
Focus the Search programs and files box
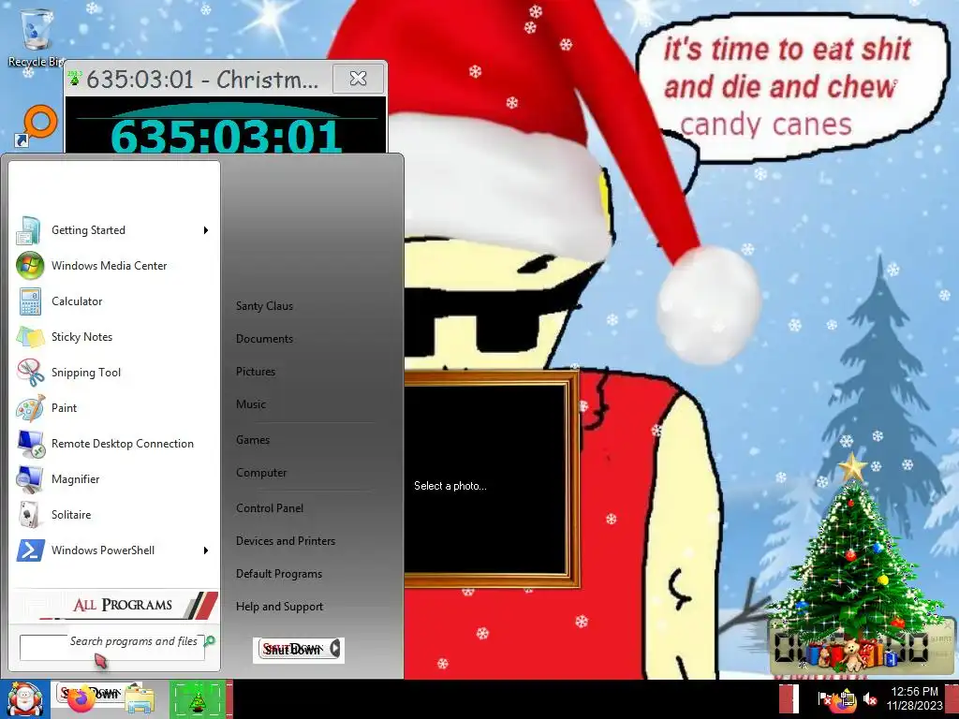click(x=112, y=647)
